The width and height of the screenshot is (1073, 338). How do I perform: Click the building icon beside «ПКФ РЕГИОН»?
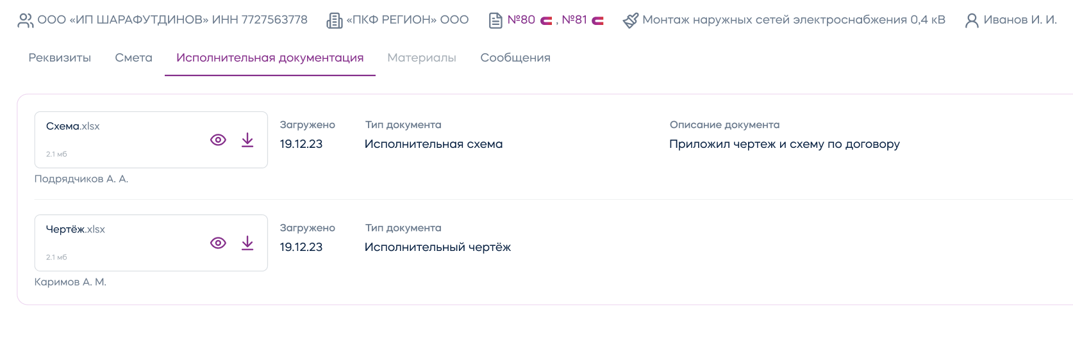334,20
